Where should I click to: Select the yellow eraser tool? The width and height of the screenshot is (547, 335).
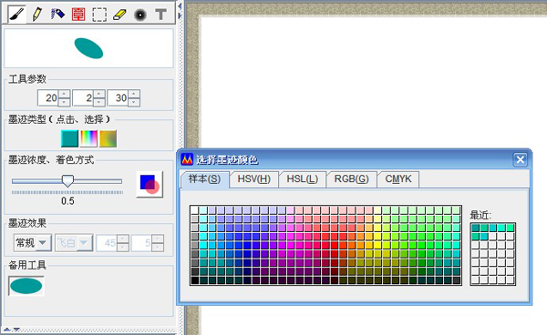119,15
